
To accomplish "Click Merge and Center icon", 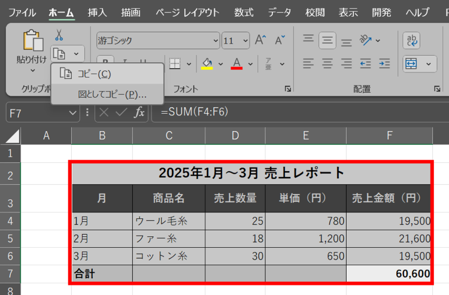I will (x=411, y=63).
